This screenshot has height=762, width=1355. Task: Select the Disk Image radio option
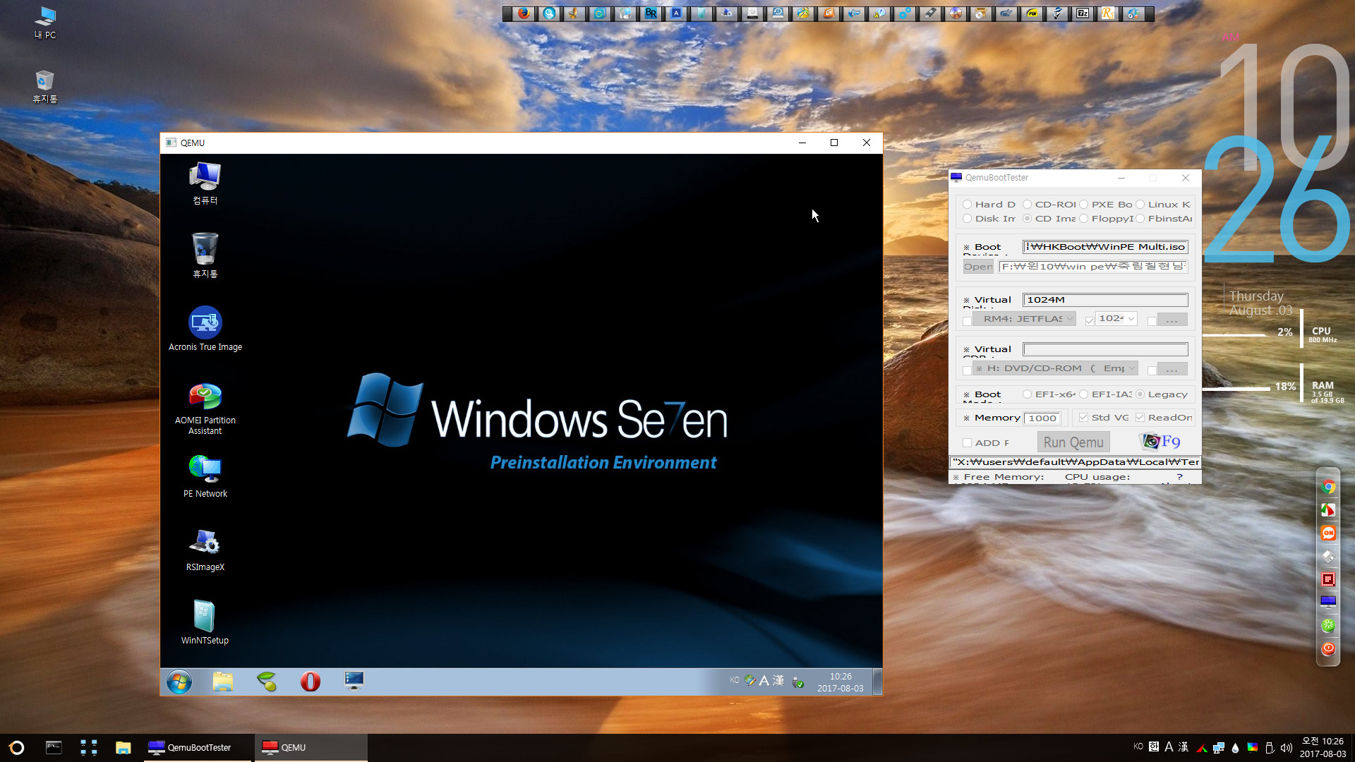[x=968, y=219]
